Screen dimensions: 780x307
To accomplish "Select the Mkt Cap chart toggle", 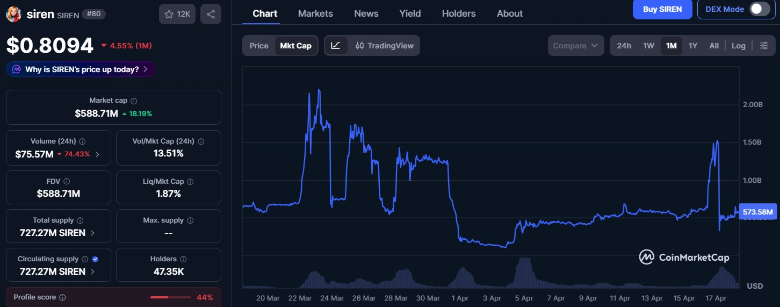I will click(295, 46).
